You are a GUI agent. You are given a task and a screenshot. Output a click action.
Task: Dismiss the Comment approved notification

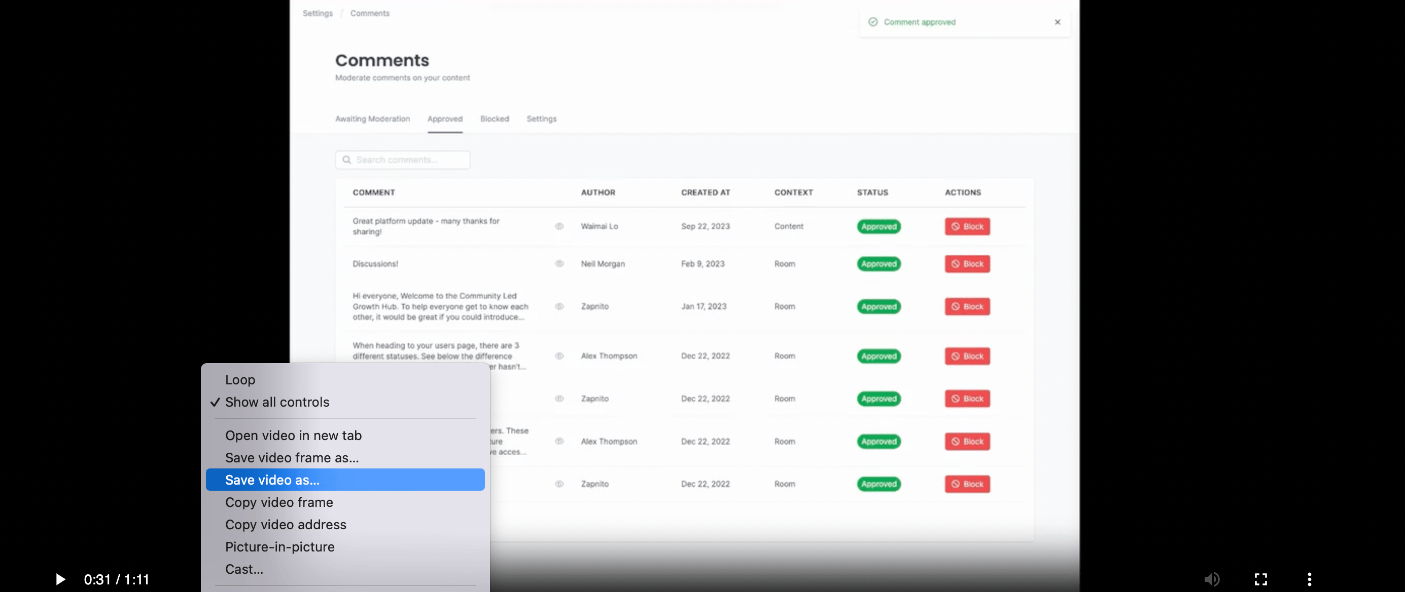point(1057,22)
